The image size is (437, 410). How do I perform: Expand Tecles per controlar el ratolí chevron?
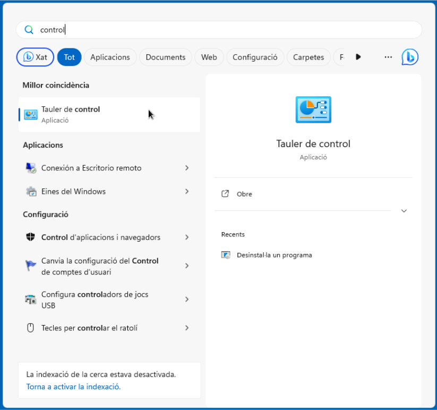pos(187,328)
